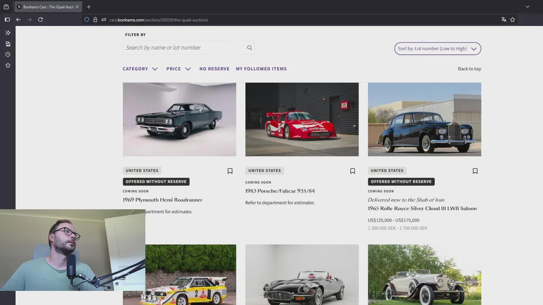
Task: Follow the Porsche/Fabcar 935/84 lot via bookmark
Action: pyautogui.click(x=353, y=171)
